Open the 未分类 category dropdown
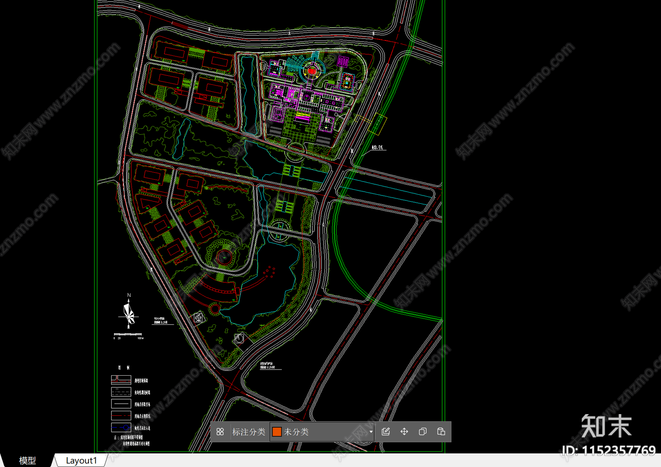This screenshot has width=661, height=467. coord(322,432)
